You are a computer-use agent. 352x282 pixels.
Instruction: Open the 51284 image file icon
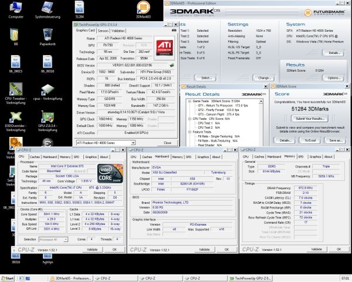79,10
